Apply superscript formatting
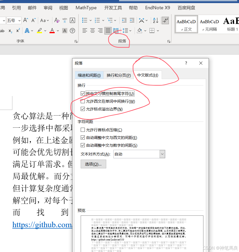The width and height of the screenshot is (239, 252). 18,31
